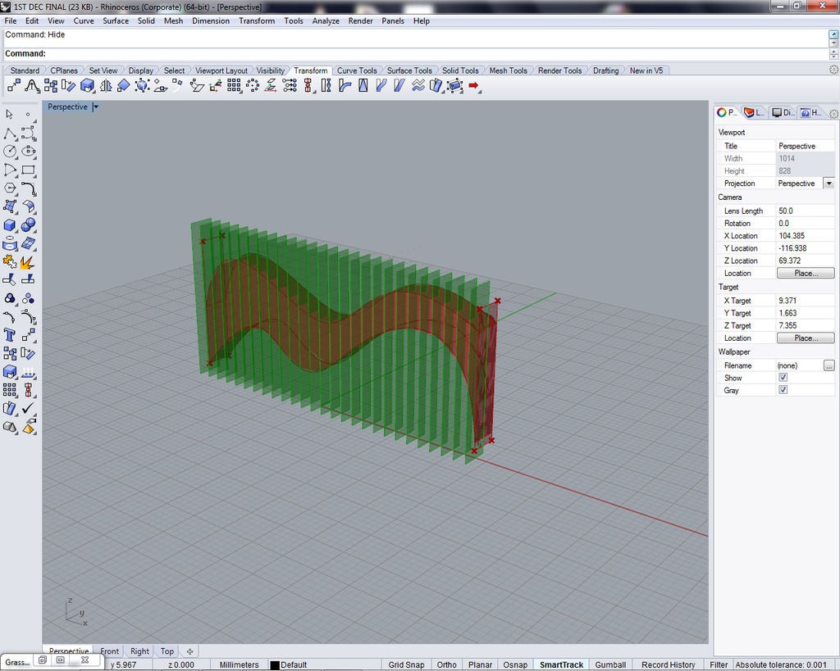
Task: Click the wallpaper Filename browse button
Action: point(829,365)
